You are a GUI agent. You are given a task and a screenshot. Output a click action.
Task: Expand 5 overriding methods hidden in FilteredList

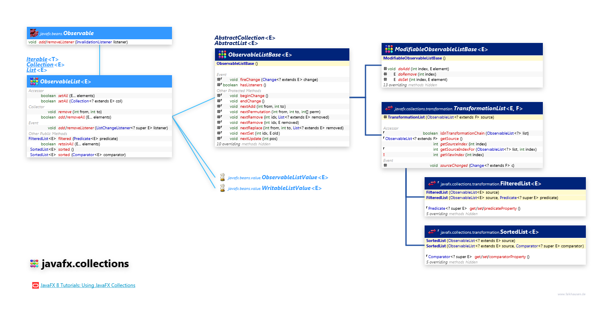click(x=451, y=214)
